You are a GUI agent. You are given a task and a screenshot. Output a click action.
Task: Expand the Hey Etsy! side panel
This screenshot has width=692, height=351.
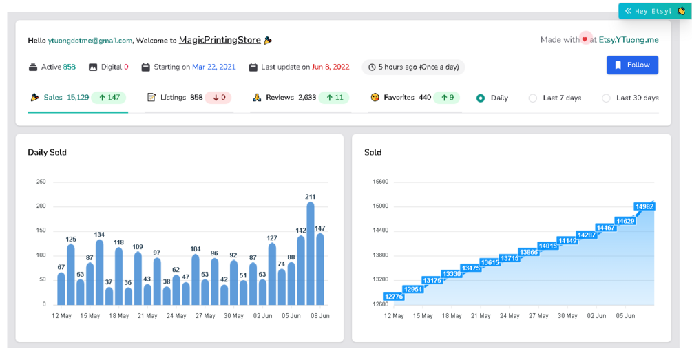pyautogui.click(x=654, y=11)
